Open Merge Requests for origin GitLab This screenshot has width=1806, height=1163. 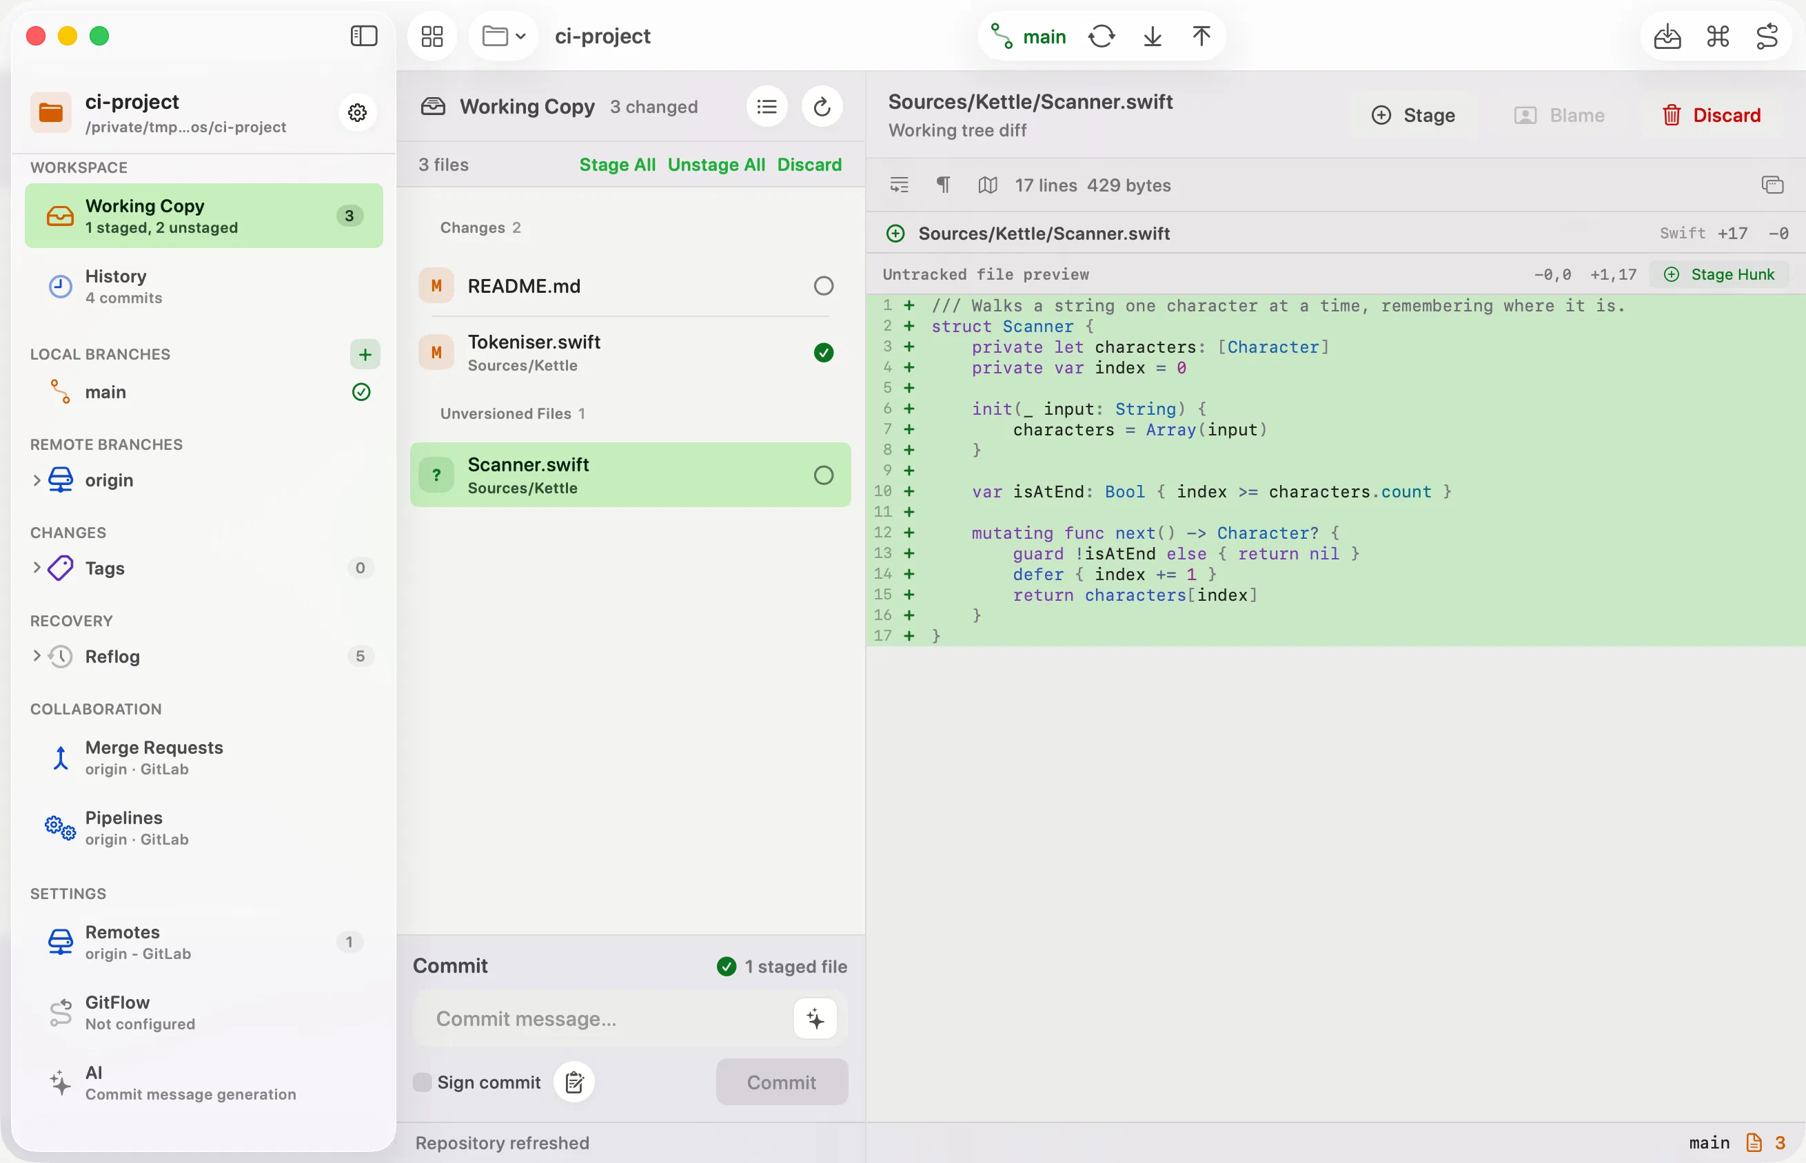(204, 757)
